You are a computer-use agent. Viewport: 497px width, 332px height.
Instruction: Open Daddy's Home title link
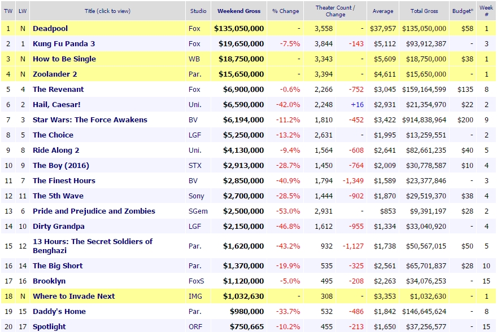(59, 311)
